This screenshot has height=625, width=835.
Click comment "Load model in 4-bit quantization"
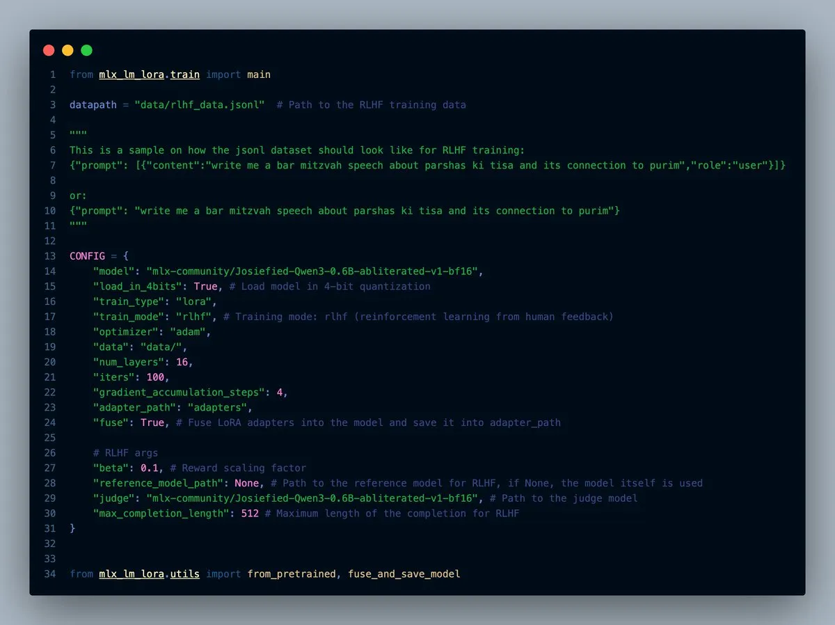click(331, 287)
